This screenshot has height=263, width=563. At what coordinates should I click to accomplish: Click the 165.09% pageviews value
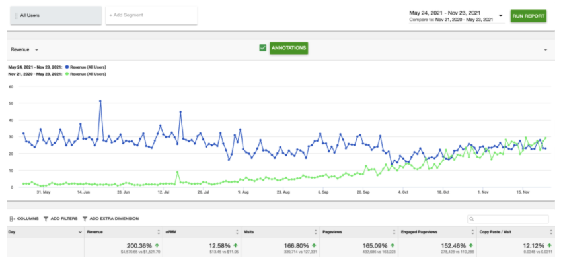(x=375, y=246)
